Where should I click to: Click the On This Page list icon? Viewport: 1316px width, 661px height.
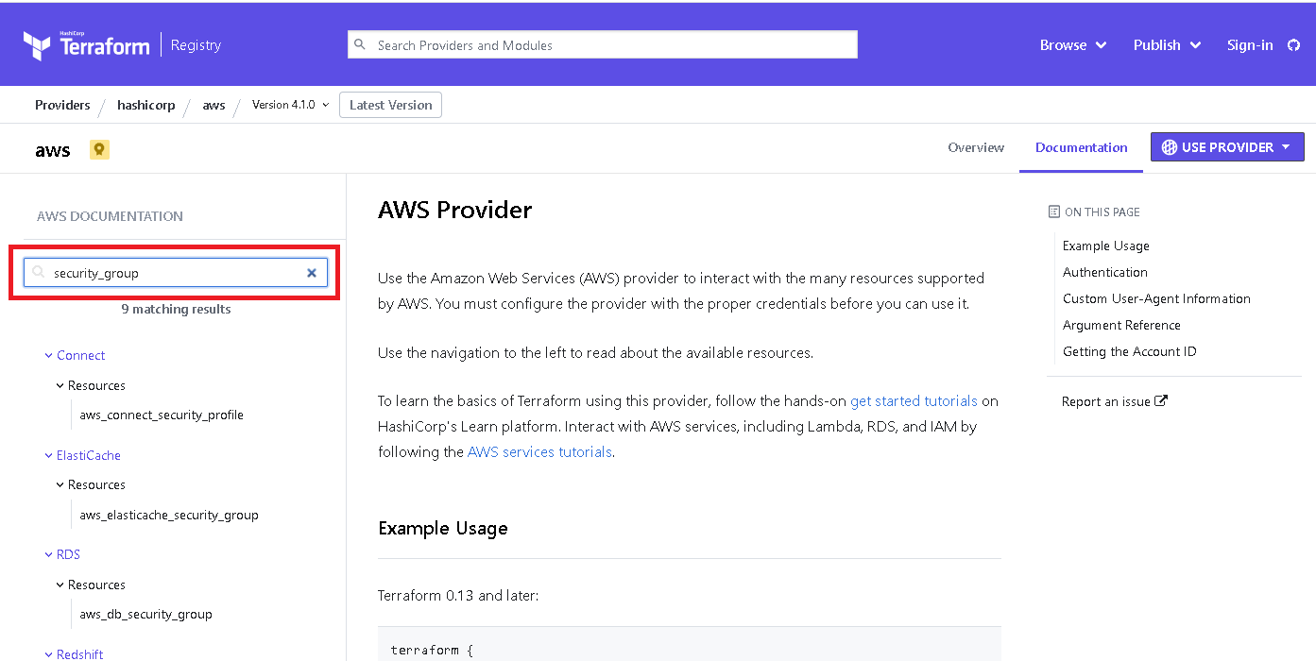(1054, 212)
